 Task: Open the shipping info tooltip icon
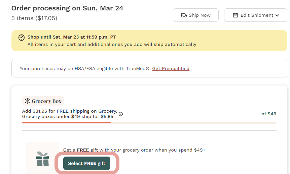pos(121,114)
